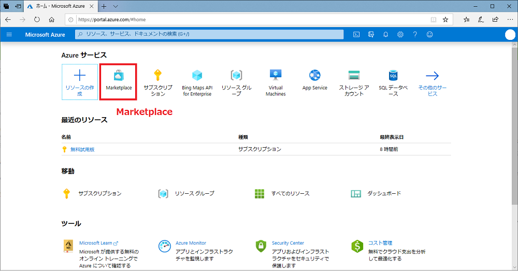Refresh the browser page

coord(37,20)
